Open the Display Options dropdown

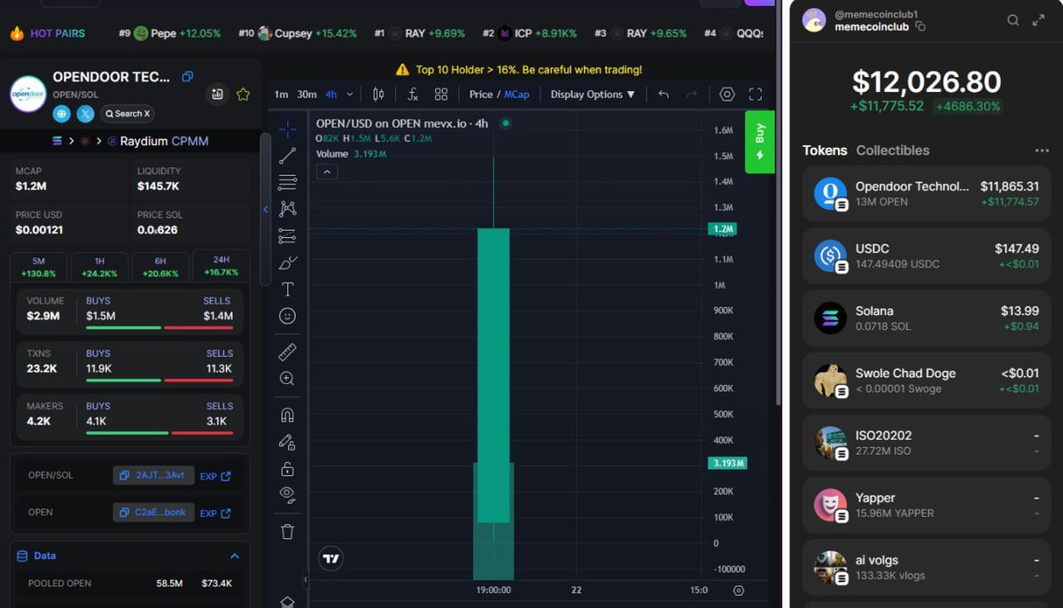pos(593,94)
